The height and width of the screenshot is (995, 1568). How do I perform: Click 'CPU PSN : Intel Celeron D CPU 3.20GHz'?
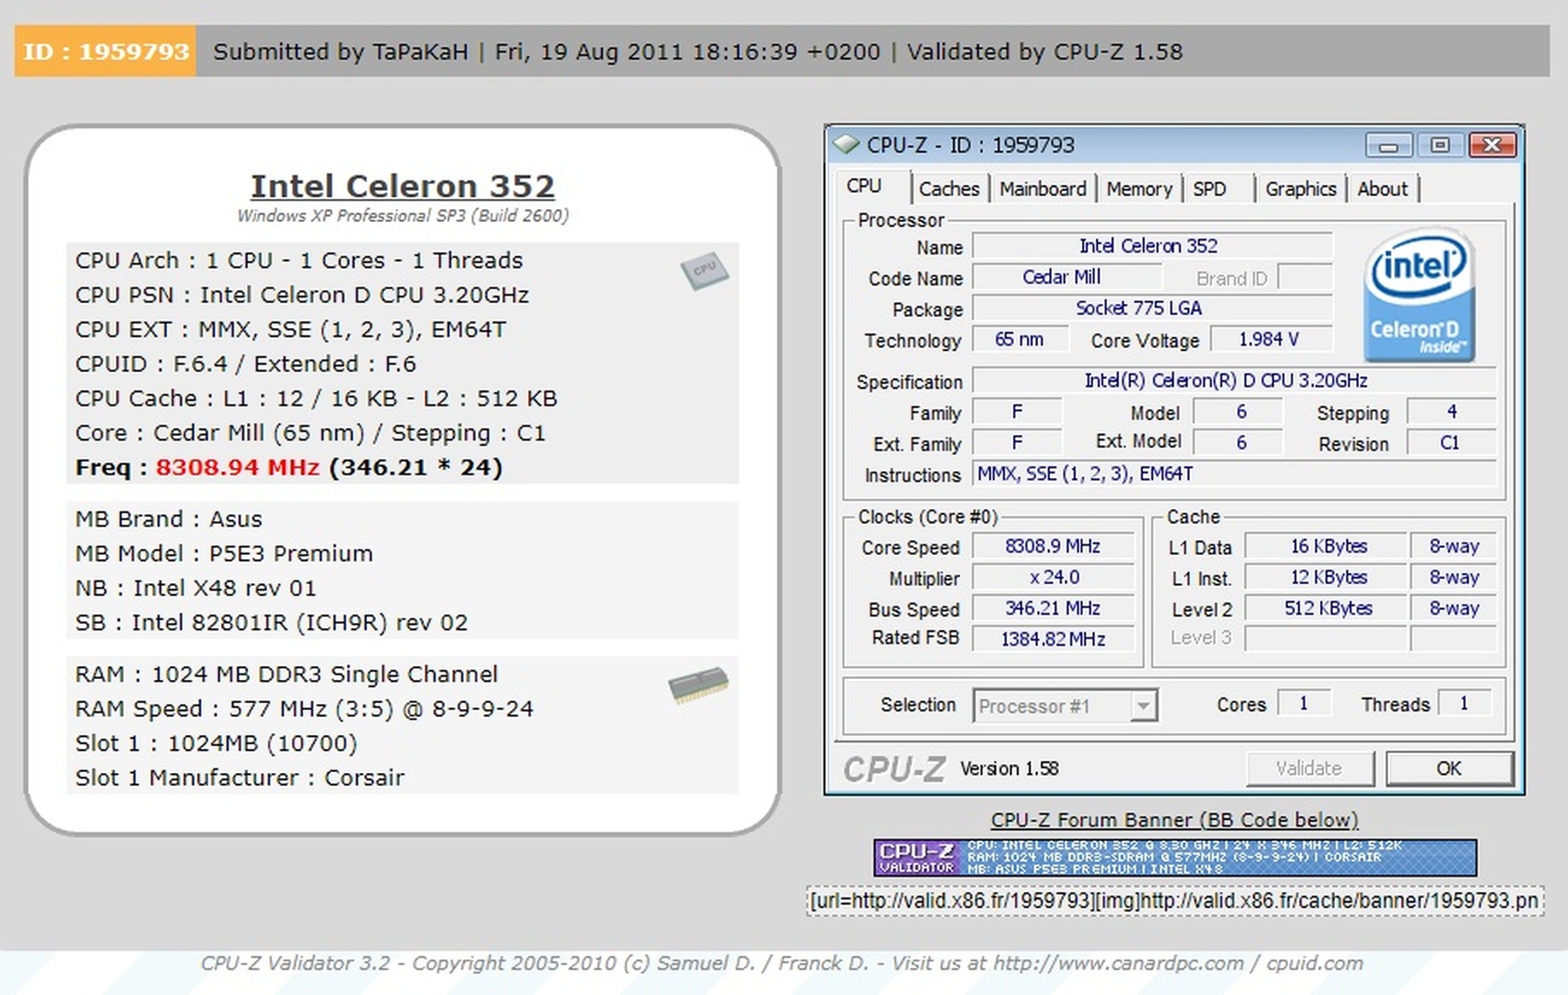point(302,295)
